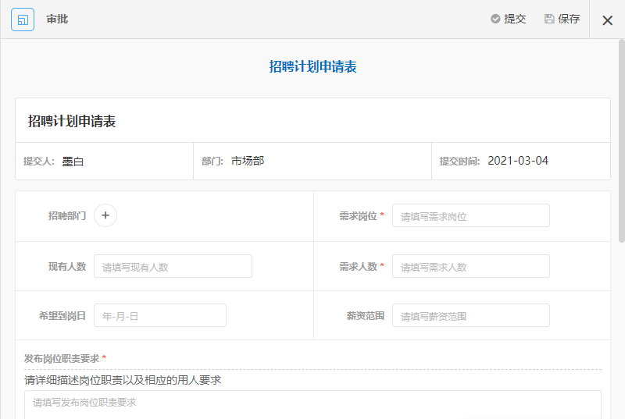Image resolution: width=625 pixels, height=419 pixels.
Task: Focus the 现有人数 input field
Action: tap(173, 266)
